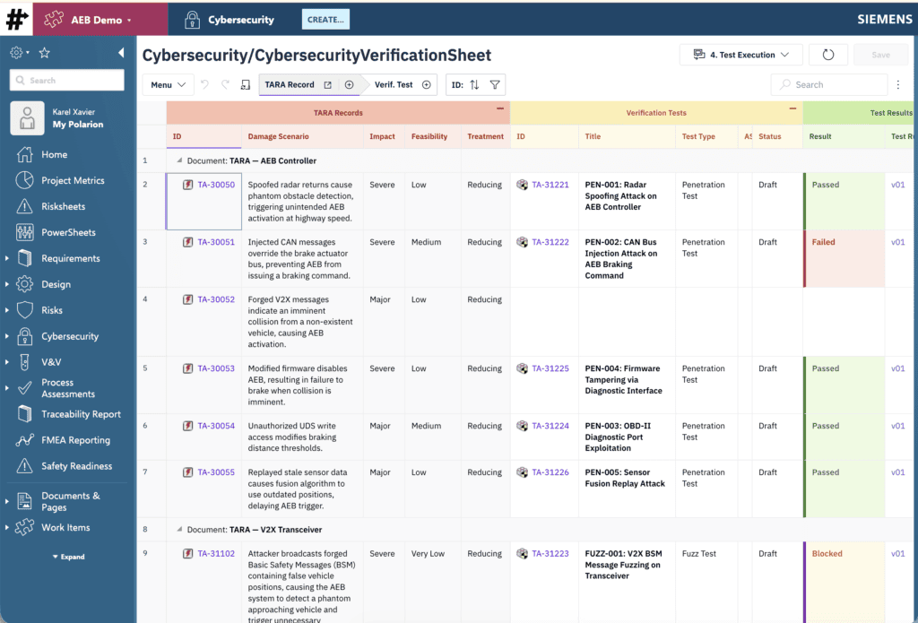The image size is (918, 623).
Task: Click the refresh icon beside Test Execution
Action: pyautogui.click(x=827, y=55)
